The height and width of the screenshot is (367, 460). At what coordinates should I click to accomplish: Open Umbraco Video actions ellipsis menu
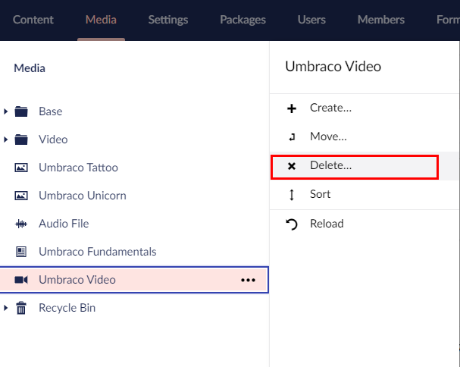click(x=248, y=280)
